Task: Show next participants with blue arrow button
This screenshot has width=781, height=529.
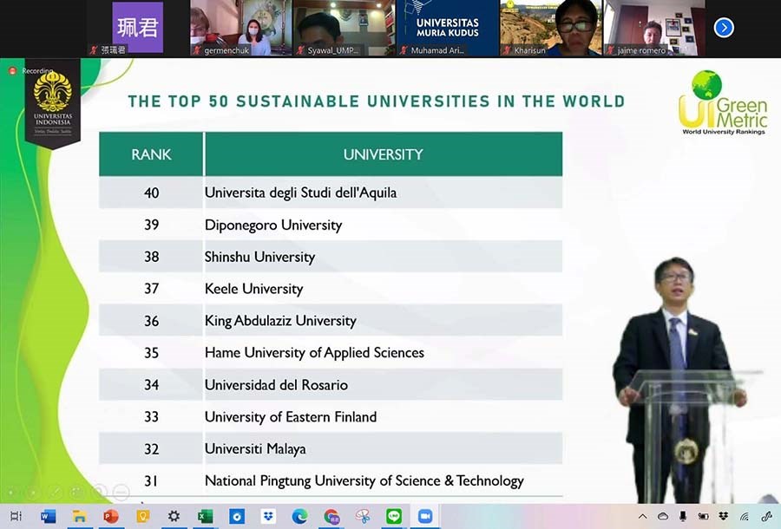Action: (724, 28)
